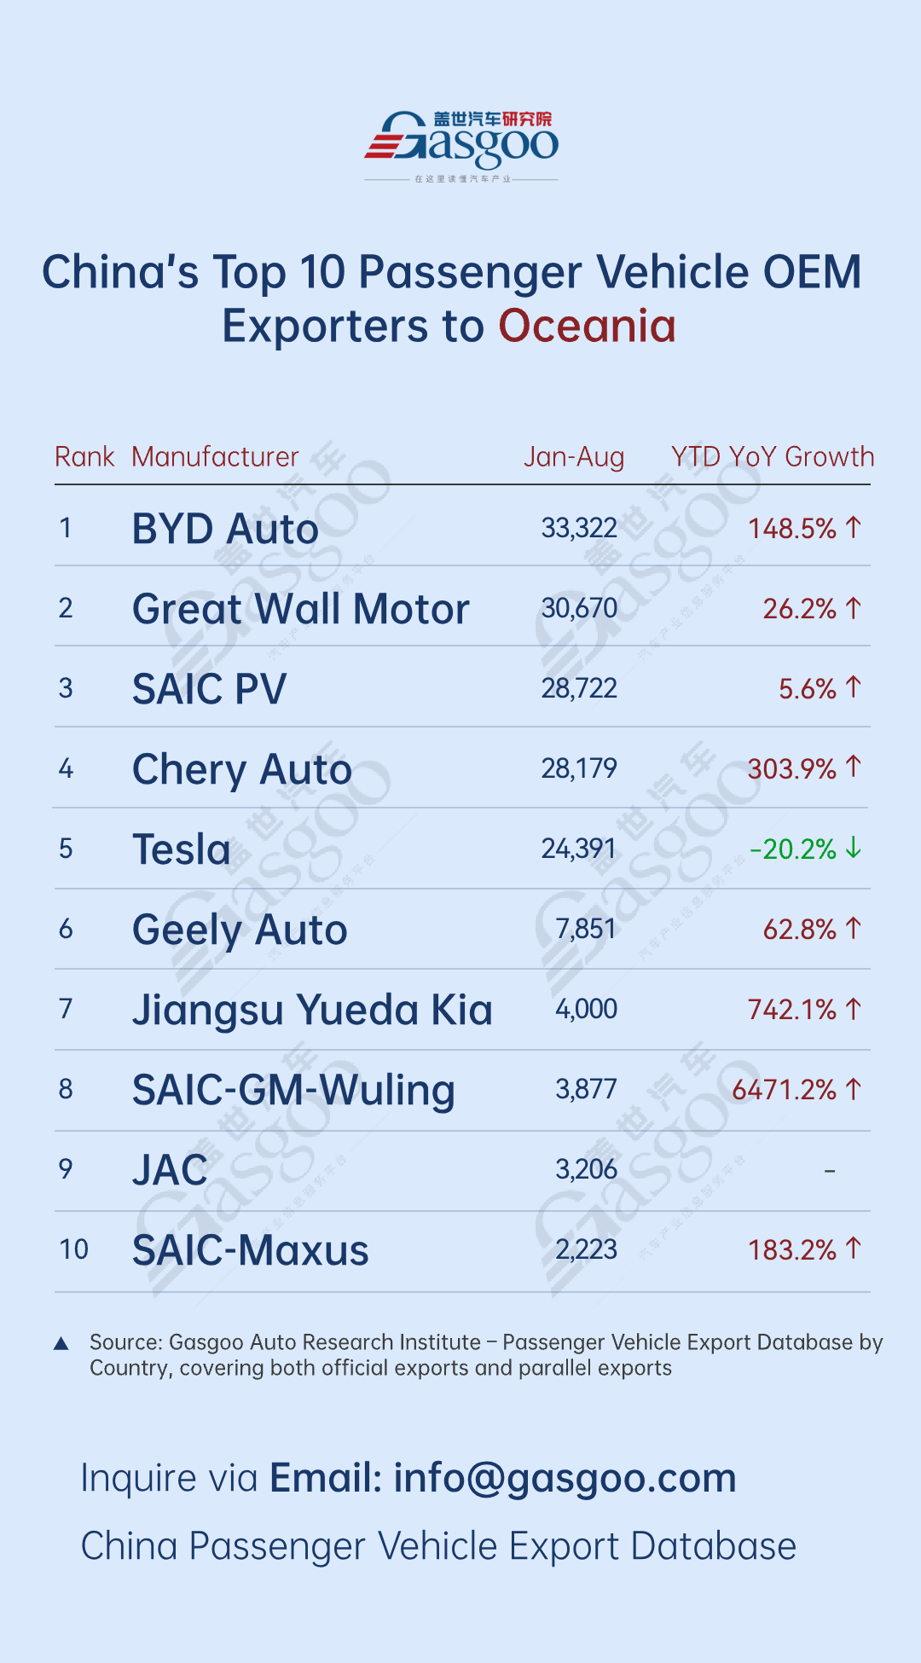Screen dimensions: 921x1663
Task: Click the info@gasgoo.com email address
Action: (565, 1478)
